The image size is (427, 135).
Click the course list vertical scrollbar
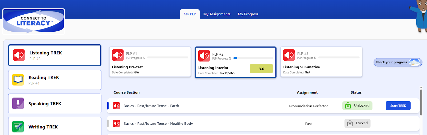pos(421,102)
